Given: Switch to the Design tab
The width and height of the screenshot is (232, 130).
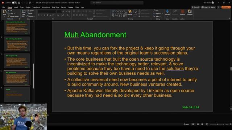Looking at the screenshot, I should point(28,7).
